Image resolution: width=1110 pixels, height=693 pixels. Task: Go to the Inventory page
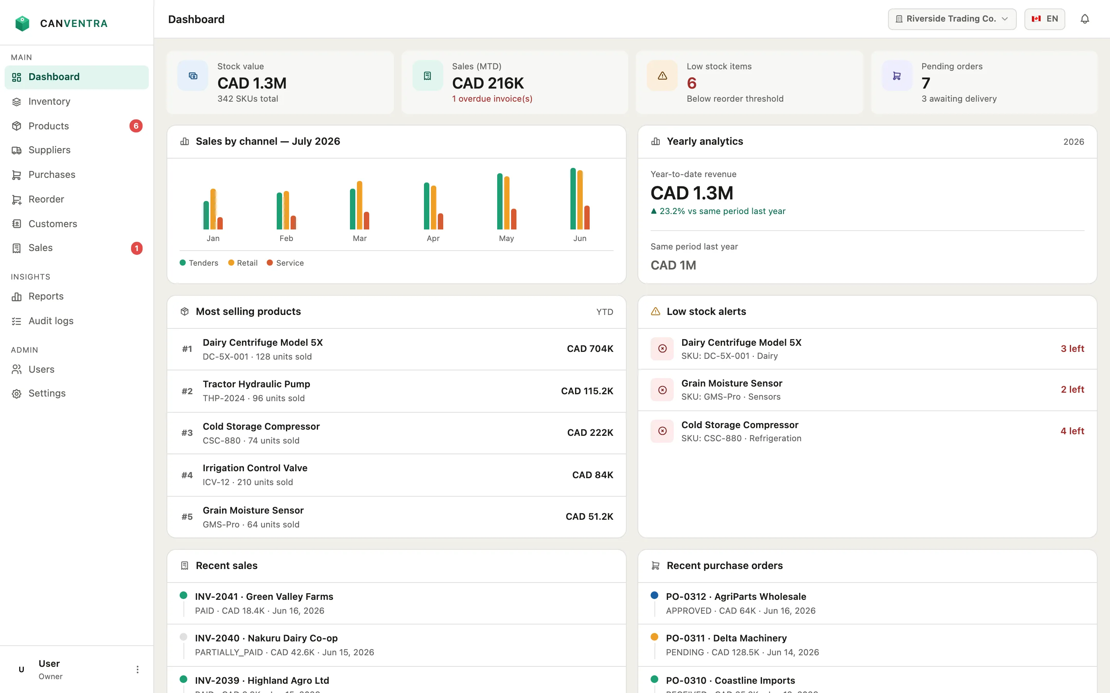[77, 102]
